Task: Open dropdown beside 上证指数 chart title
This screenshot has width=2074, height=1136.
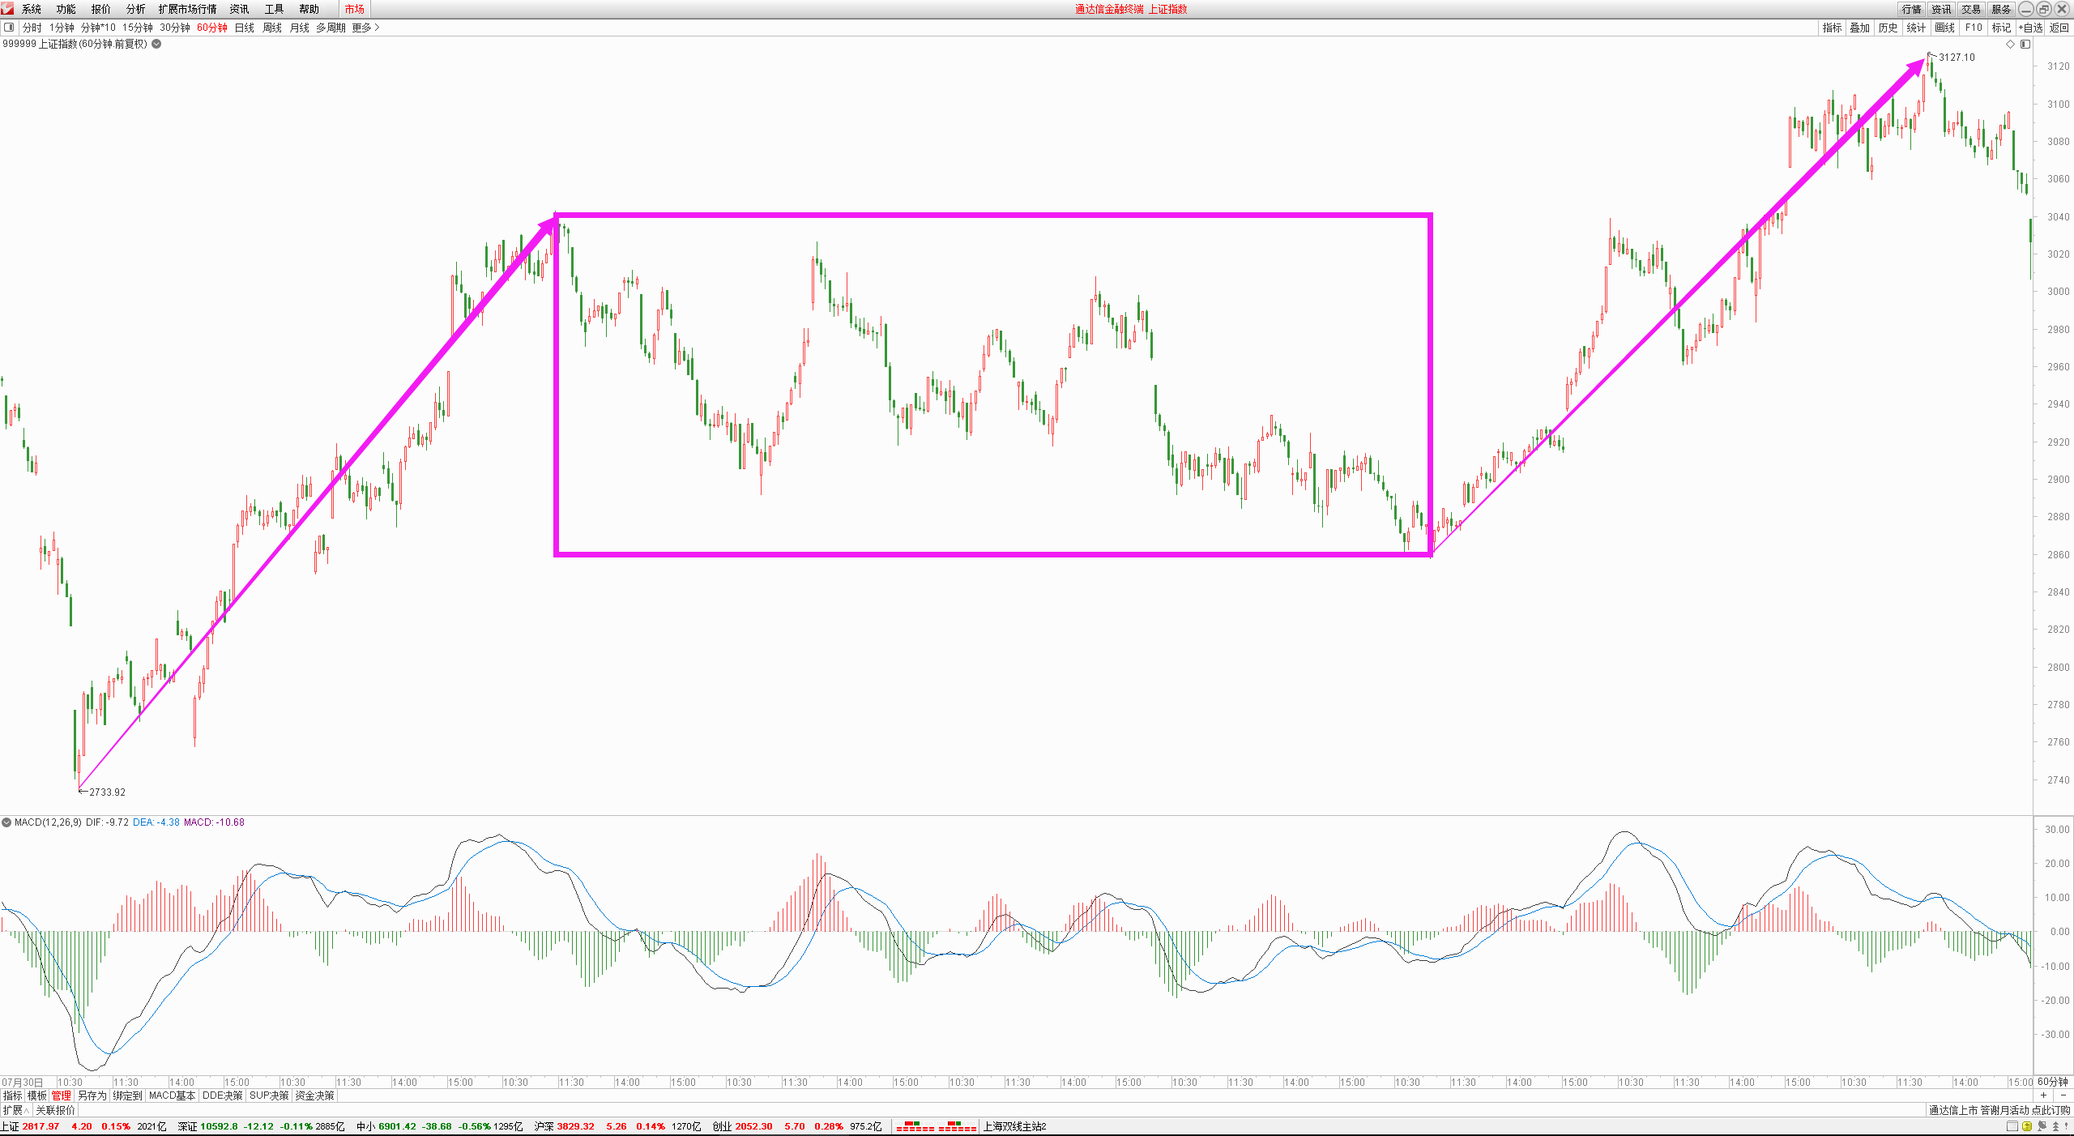Action: click(x=156, y=44)
